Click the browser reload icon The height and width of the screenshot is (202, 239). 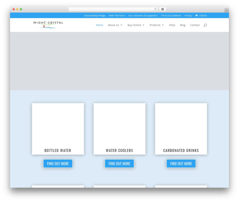(155, 9)
